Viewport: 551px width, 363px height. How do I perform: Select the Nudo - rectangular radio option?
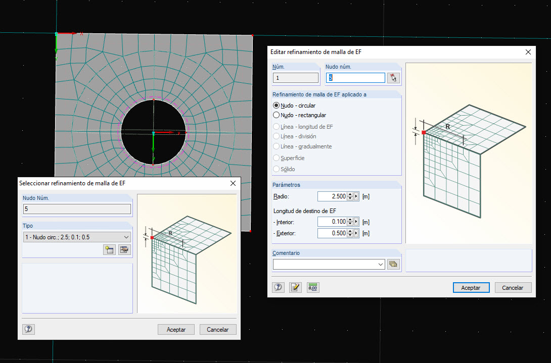(276, 115)
